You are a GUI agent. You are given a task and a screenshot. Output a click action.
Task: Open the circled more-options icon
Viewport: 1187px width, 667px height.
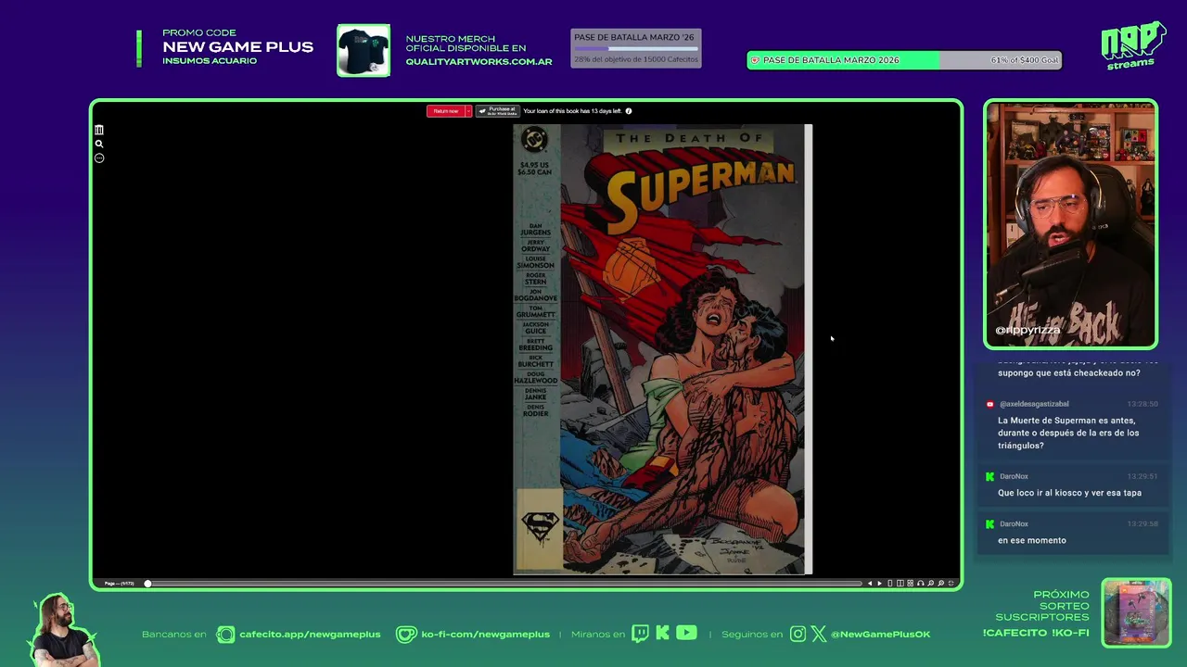point(99,158)
